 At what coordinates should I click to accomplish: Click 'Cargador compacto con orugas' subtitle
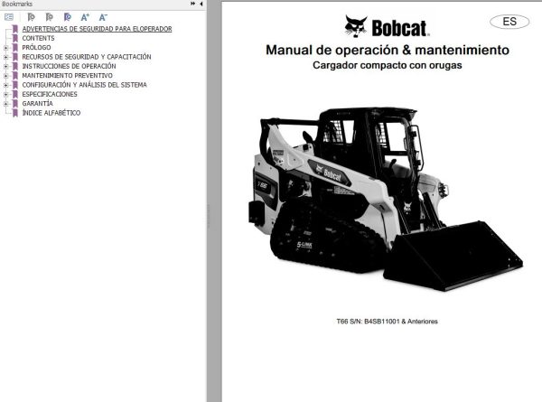388,65
